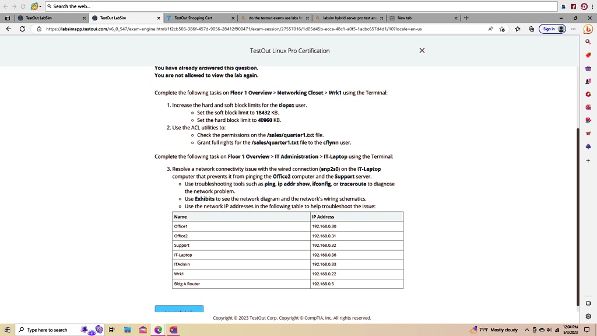
Task: Open sidebar Tools briefcase icon
Action: [x=588, y=68]
